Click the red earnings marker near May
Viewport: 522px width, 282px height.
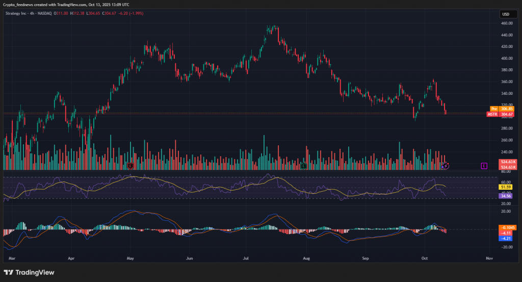131,166
